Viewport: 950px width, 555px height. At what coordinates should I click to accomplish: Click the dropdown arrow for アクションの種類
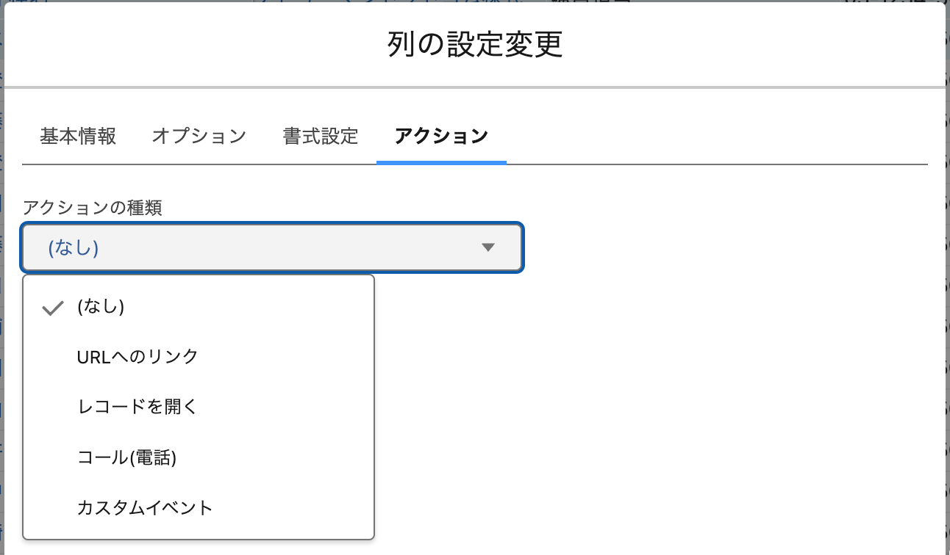tap(488, 248)
